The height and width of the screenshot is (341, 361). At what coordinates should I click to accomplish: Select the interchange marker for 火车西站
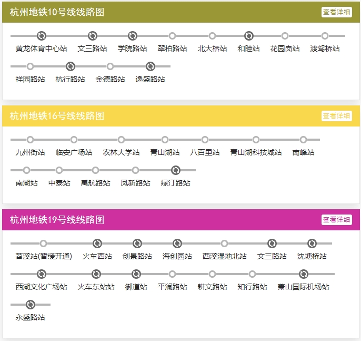point(97,243)
